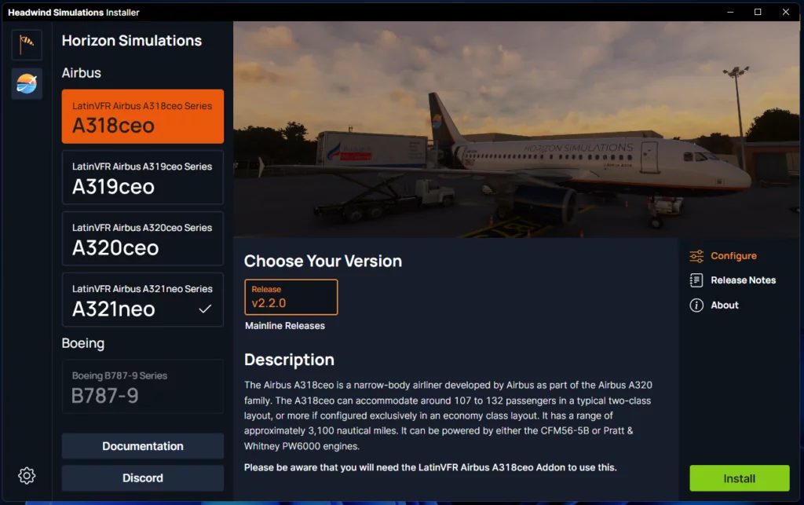
Task: Click the installed checkmark on A321neo
Action: coord(205,309)
